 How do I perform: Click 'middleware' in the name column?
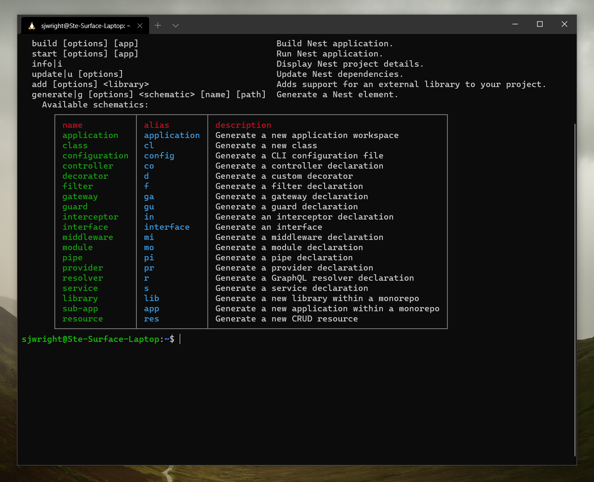88,237
